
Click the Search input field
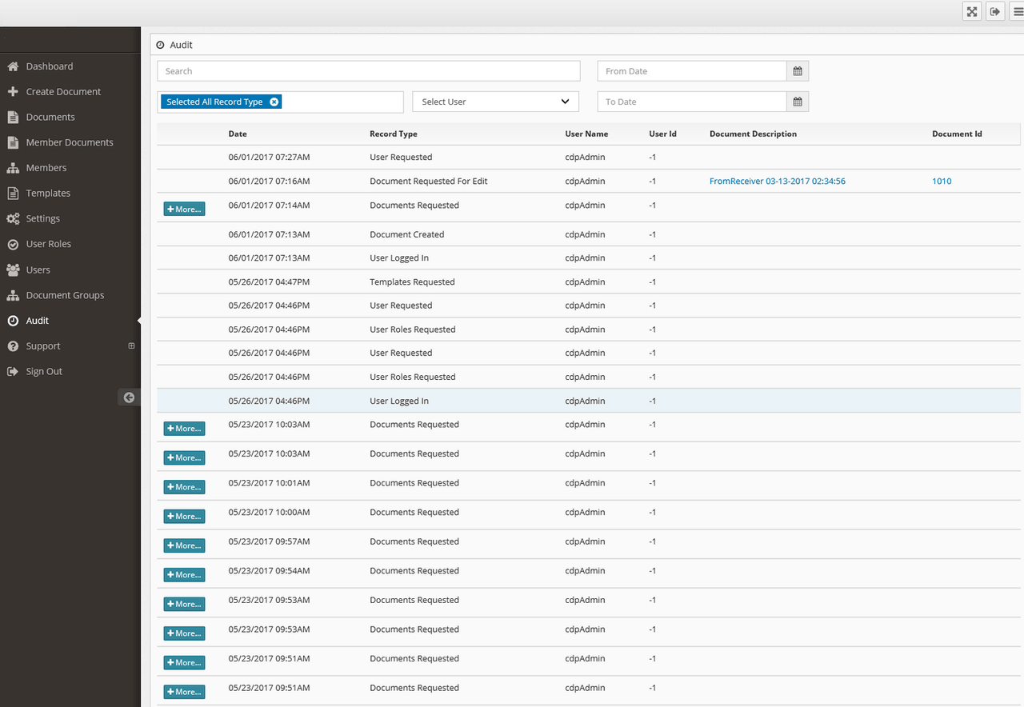coord(369,71)
